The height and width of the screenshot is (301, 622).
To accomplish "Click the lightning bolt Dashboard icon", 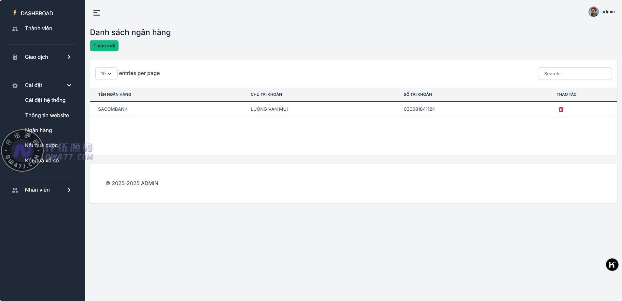I will (15, 13).
